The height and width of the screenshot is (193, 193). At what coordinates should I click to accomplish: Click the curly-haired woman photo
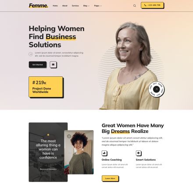pyautogui.click(x=79, y=152)
